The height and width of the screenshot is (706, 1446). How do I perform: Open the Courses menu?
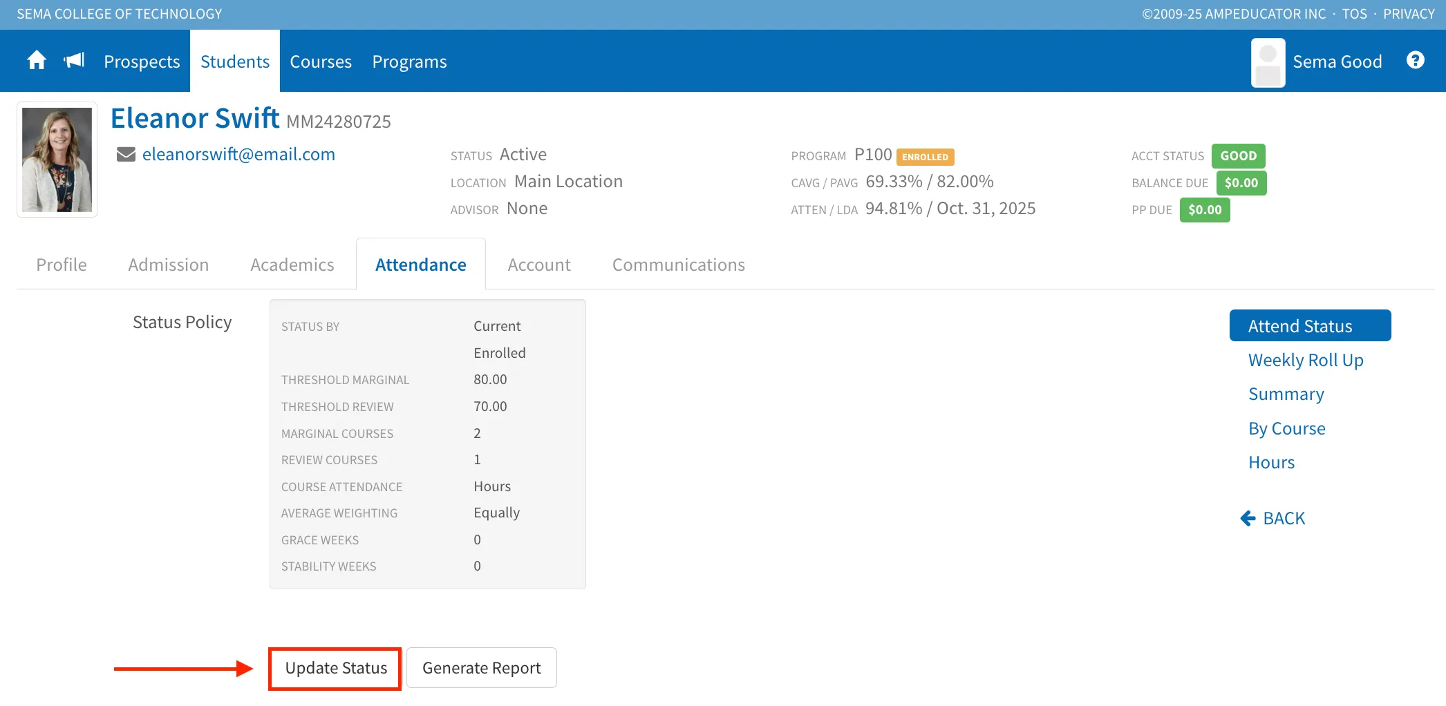click(321, 61)
